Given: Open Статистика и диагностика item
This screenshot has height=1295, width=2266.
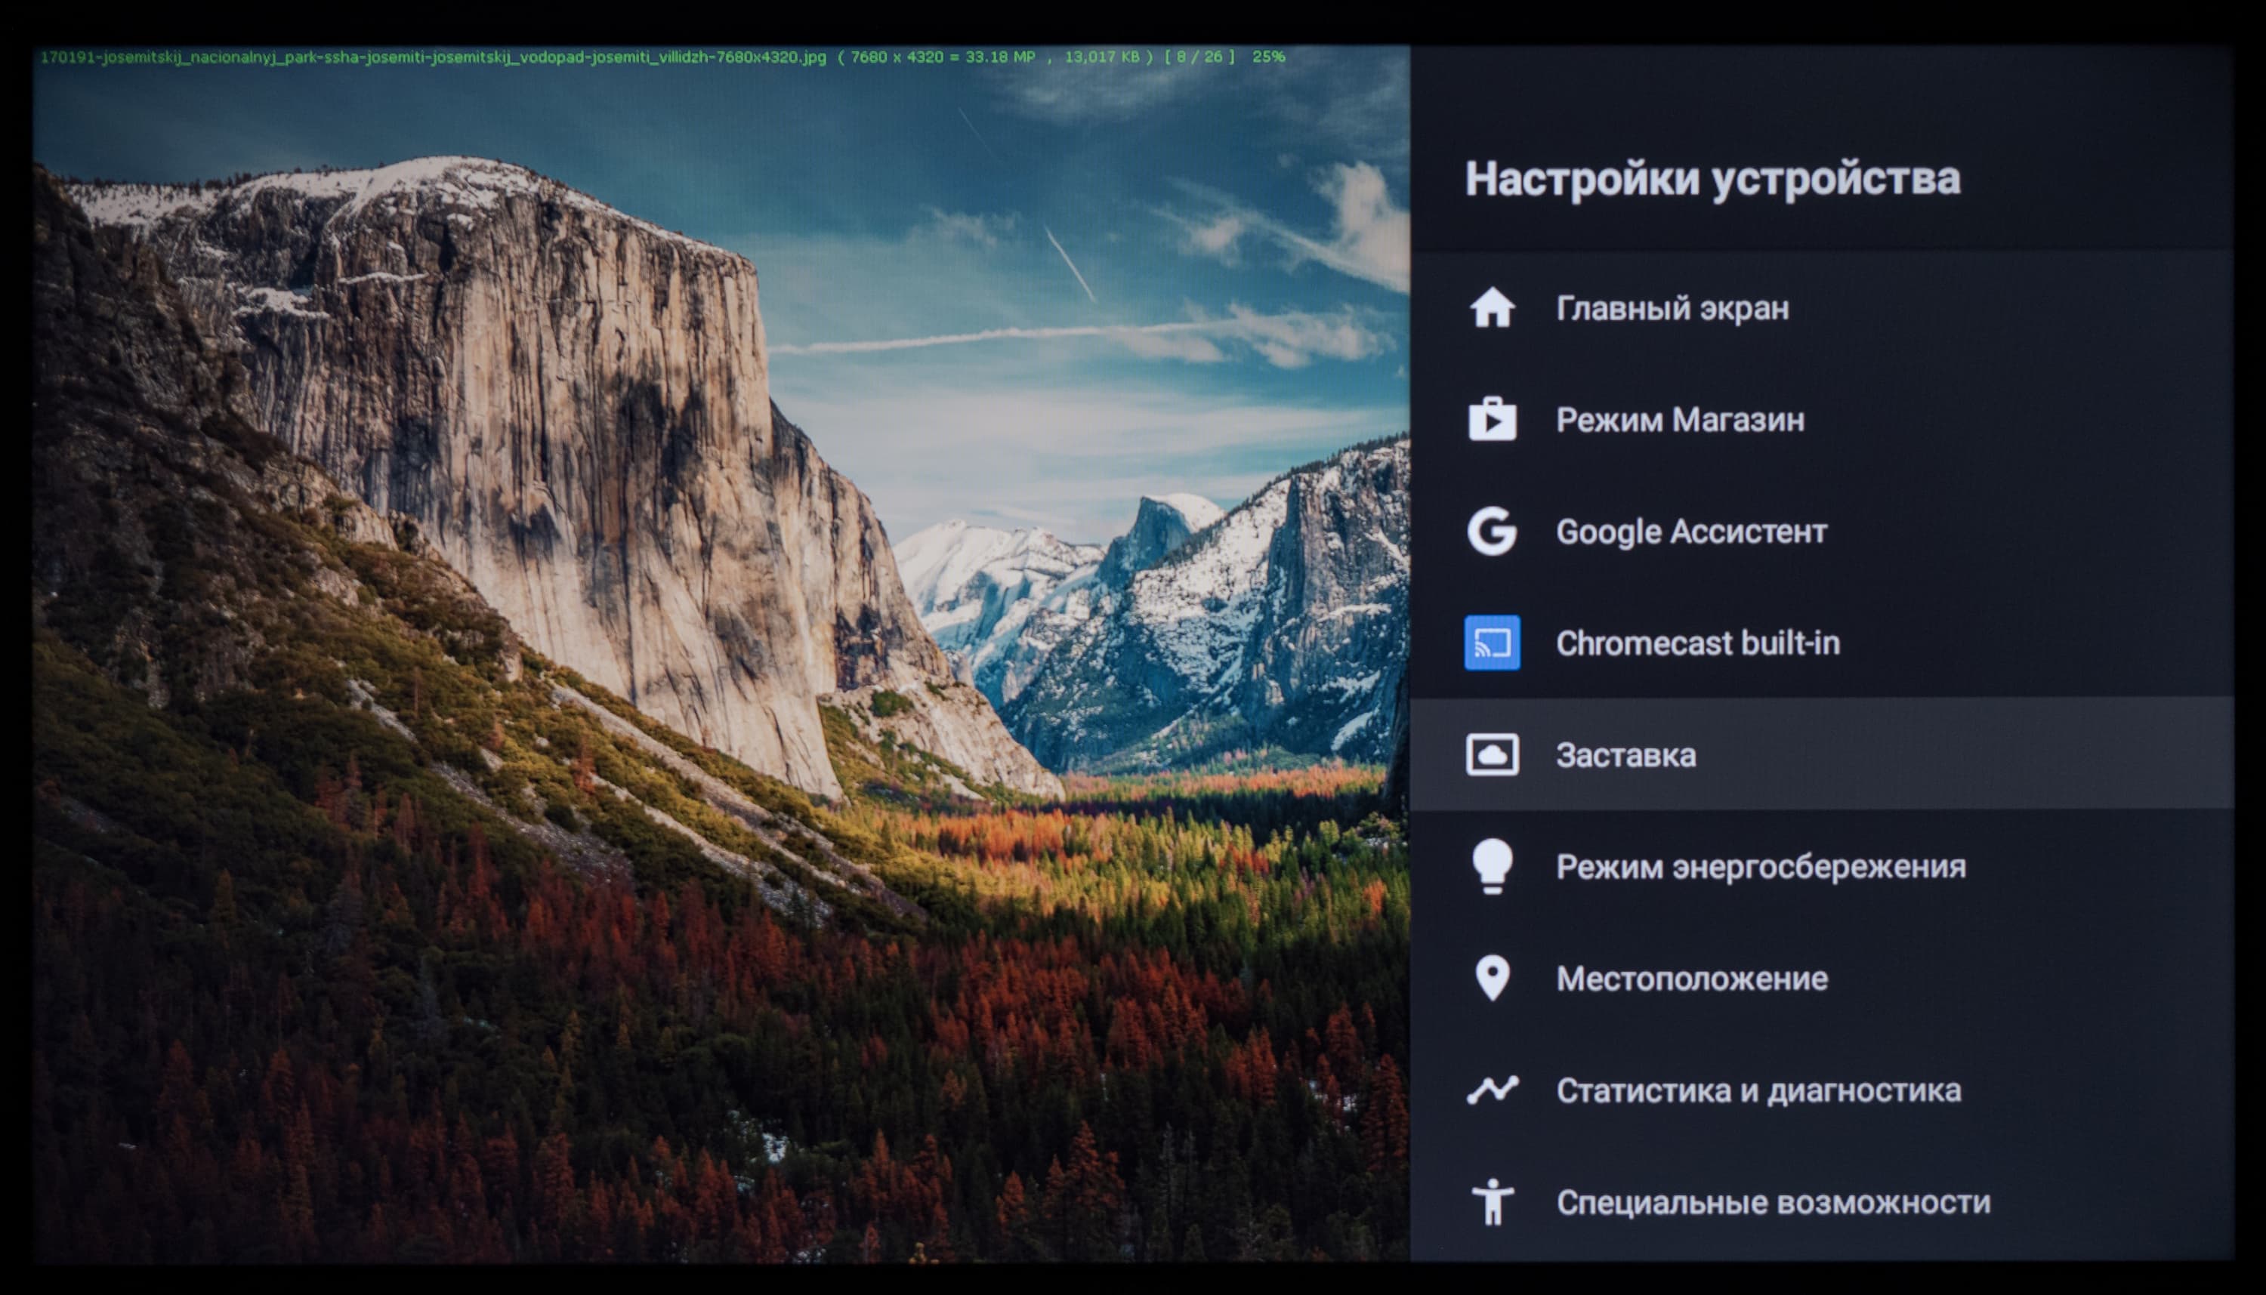Looking at the screenshot, I should pyautogui.click(x=1758, y=1090).
